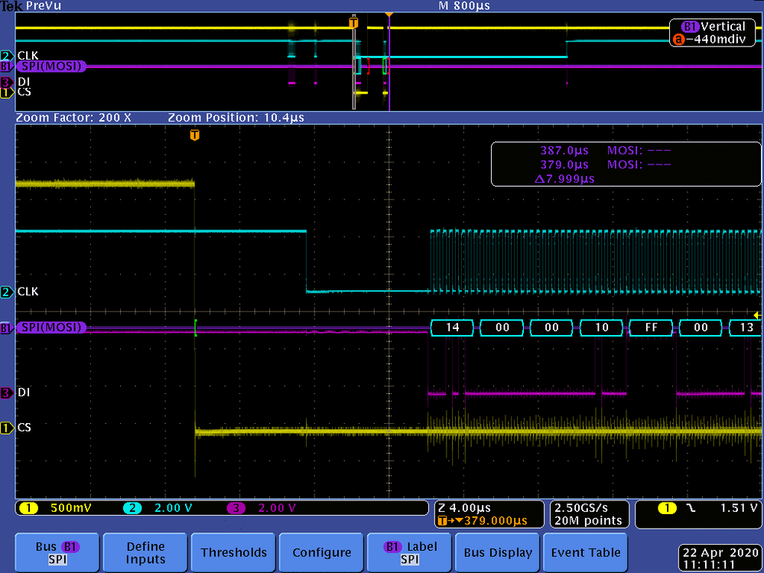Open the Define Inputs menu
The image size is (764, 573).
(145, 552)
